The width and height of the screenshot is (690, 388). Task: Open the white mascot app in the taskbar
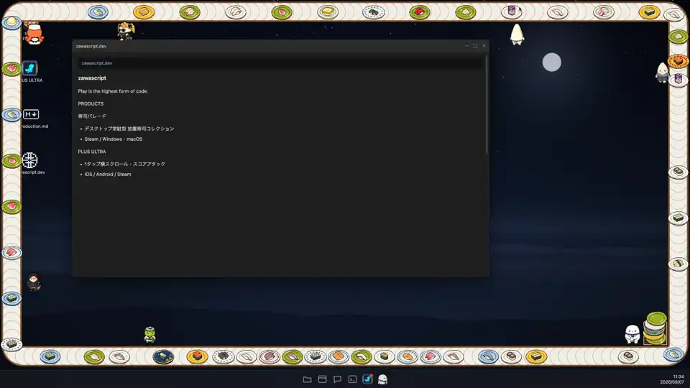point(383,379)
